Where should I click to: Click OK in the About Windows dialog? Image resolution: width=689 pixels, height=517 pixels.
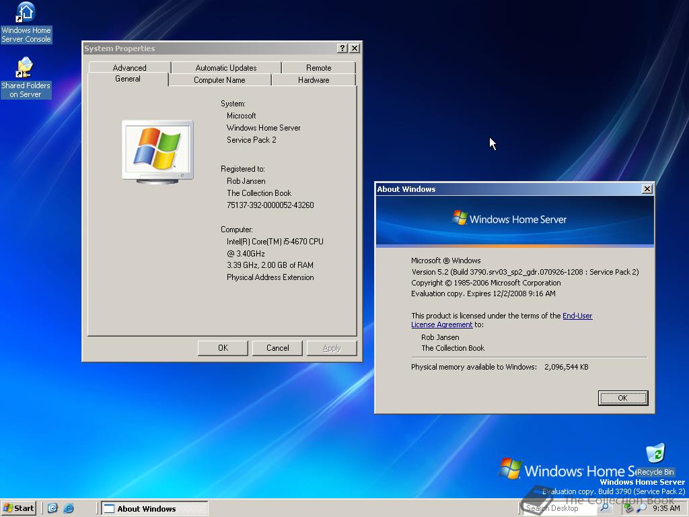coord(622,398)
